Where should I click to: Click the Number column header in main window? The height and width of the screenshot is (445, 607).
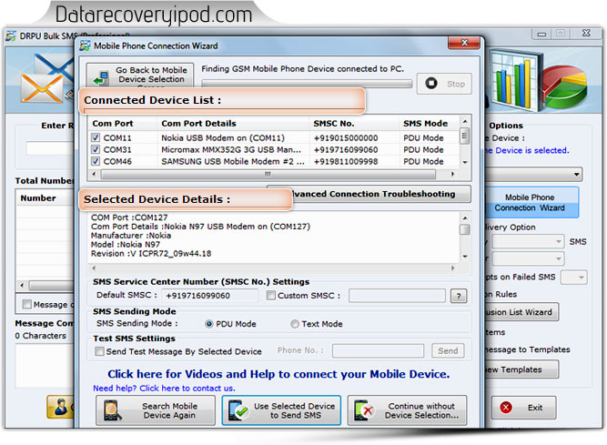[x=38, y=198]
